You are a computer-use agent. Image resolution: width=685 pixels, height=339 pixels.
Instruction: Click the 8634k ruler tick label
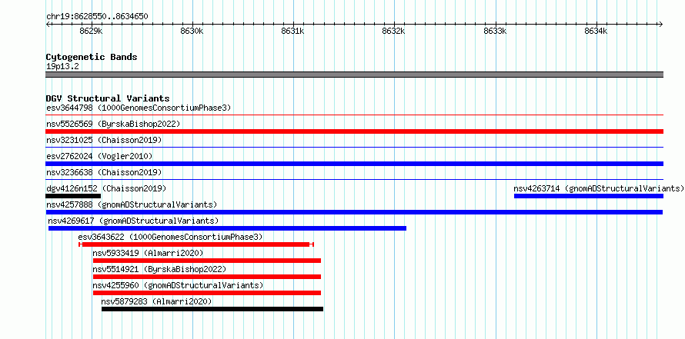pos(596,32)
